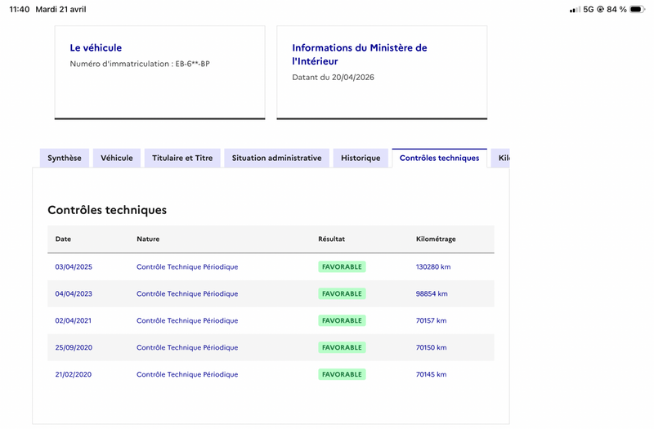Switch to the Véhicule tab
Viewport: 654px width, 429px height.
tap(117, 158)
